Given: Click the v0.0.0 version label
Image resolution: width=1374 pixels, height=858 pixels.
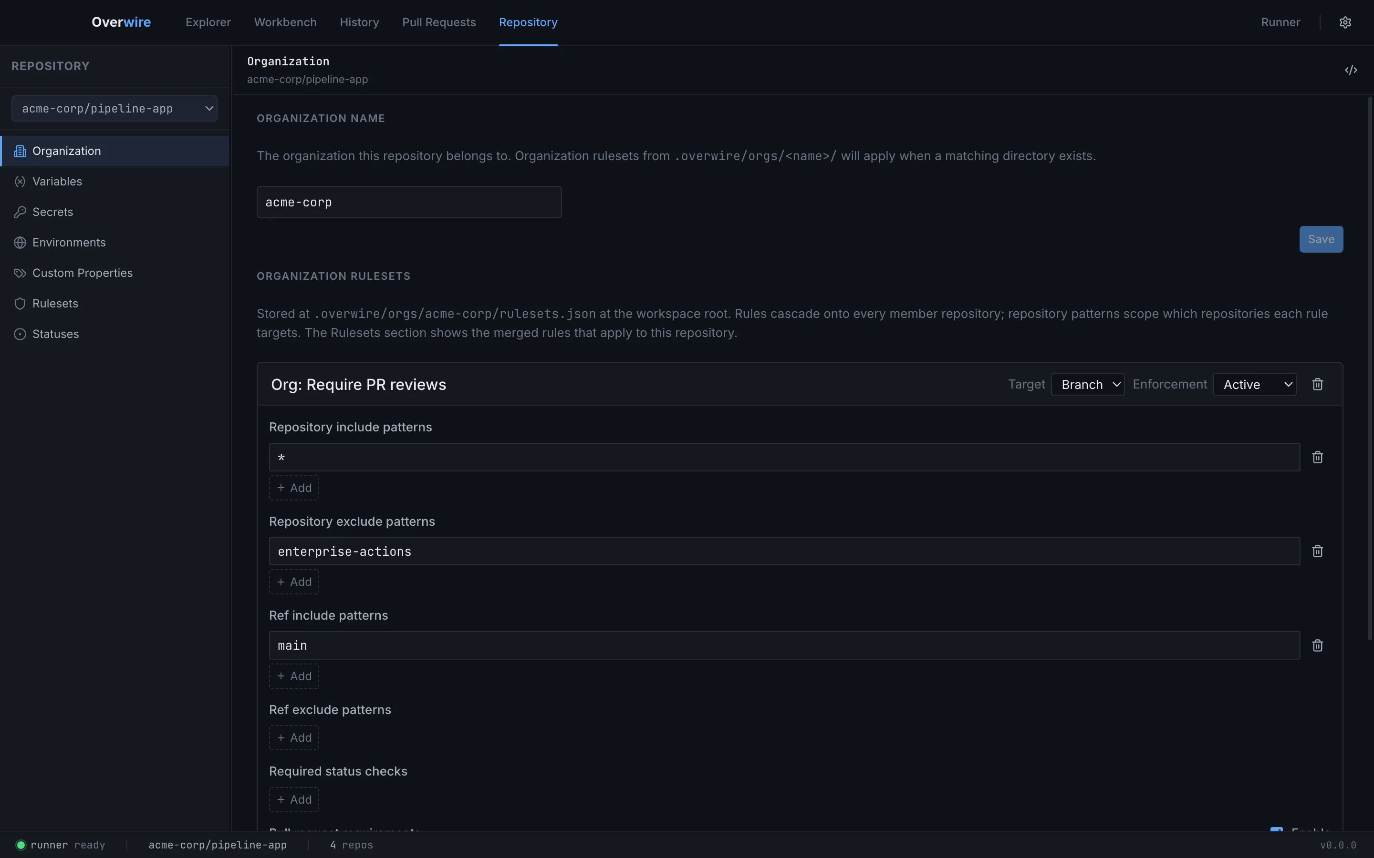Looking at the screenshot, I should point(1338,845).
